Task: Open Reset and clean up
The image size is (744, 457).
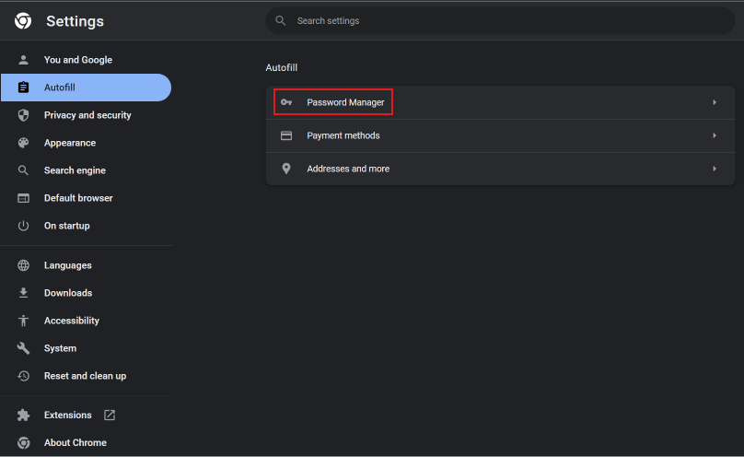Action: click(86, 376)
